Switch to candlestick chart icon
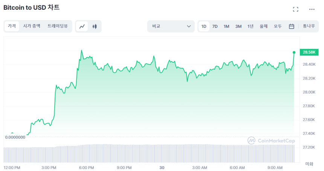This screenshot has width=324, height=171. coord(95,26)
